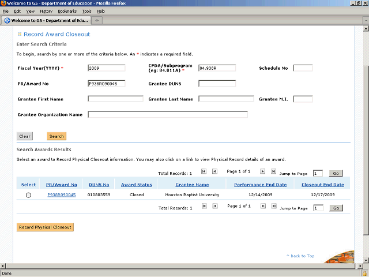The image size is (369, 277).
Task: Select the radio button for award P938R090045
Action: point(28,196)
